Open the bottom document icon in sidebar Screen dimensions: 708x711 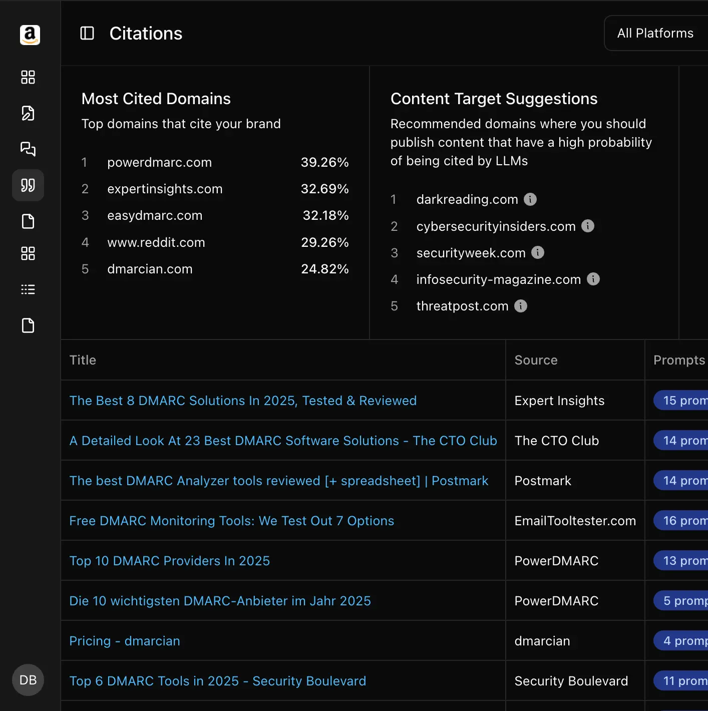28,325
